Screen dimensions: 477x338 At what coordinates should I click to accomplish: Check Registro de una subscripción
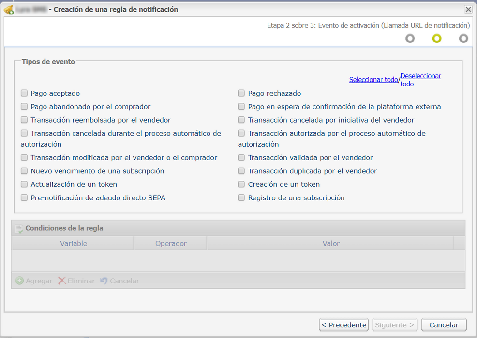pyautogui.click(x=241, y=197)
